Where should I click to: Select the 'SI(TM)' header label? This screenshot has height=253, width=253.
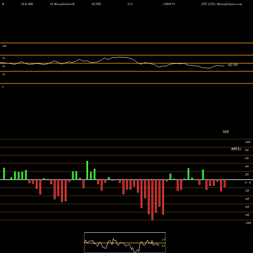coord(96,4)
